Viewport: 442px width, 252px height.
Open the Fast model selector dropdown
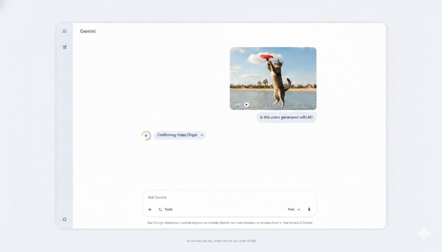coord(294,209)
